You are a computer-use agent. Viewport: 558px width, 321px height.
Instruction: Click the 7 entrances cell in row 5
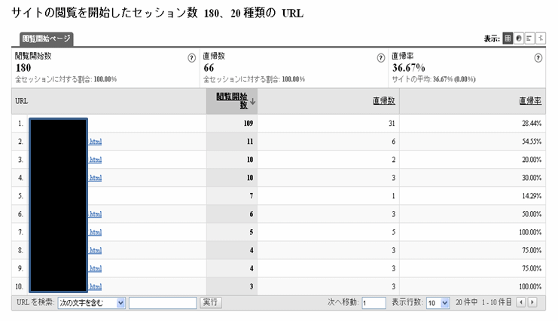252,196
